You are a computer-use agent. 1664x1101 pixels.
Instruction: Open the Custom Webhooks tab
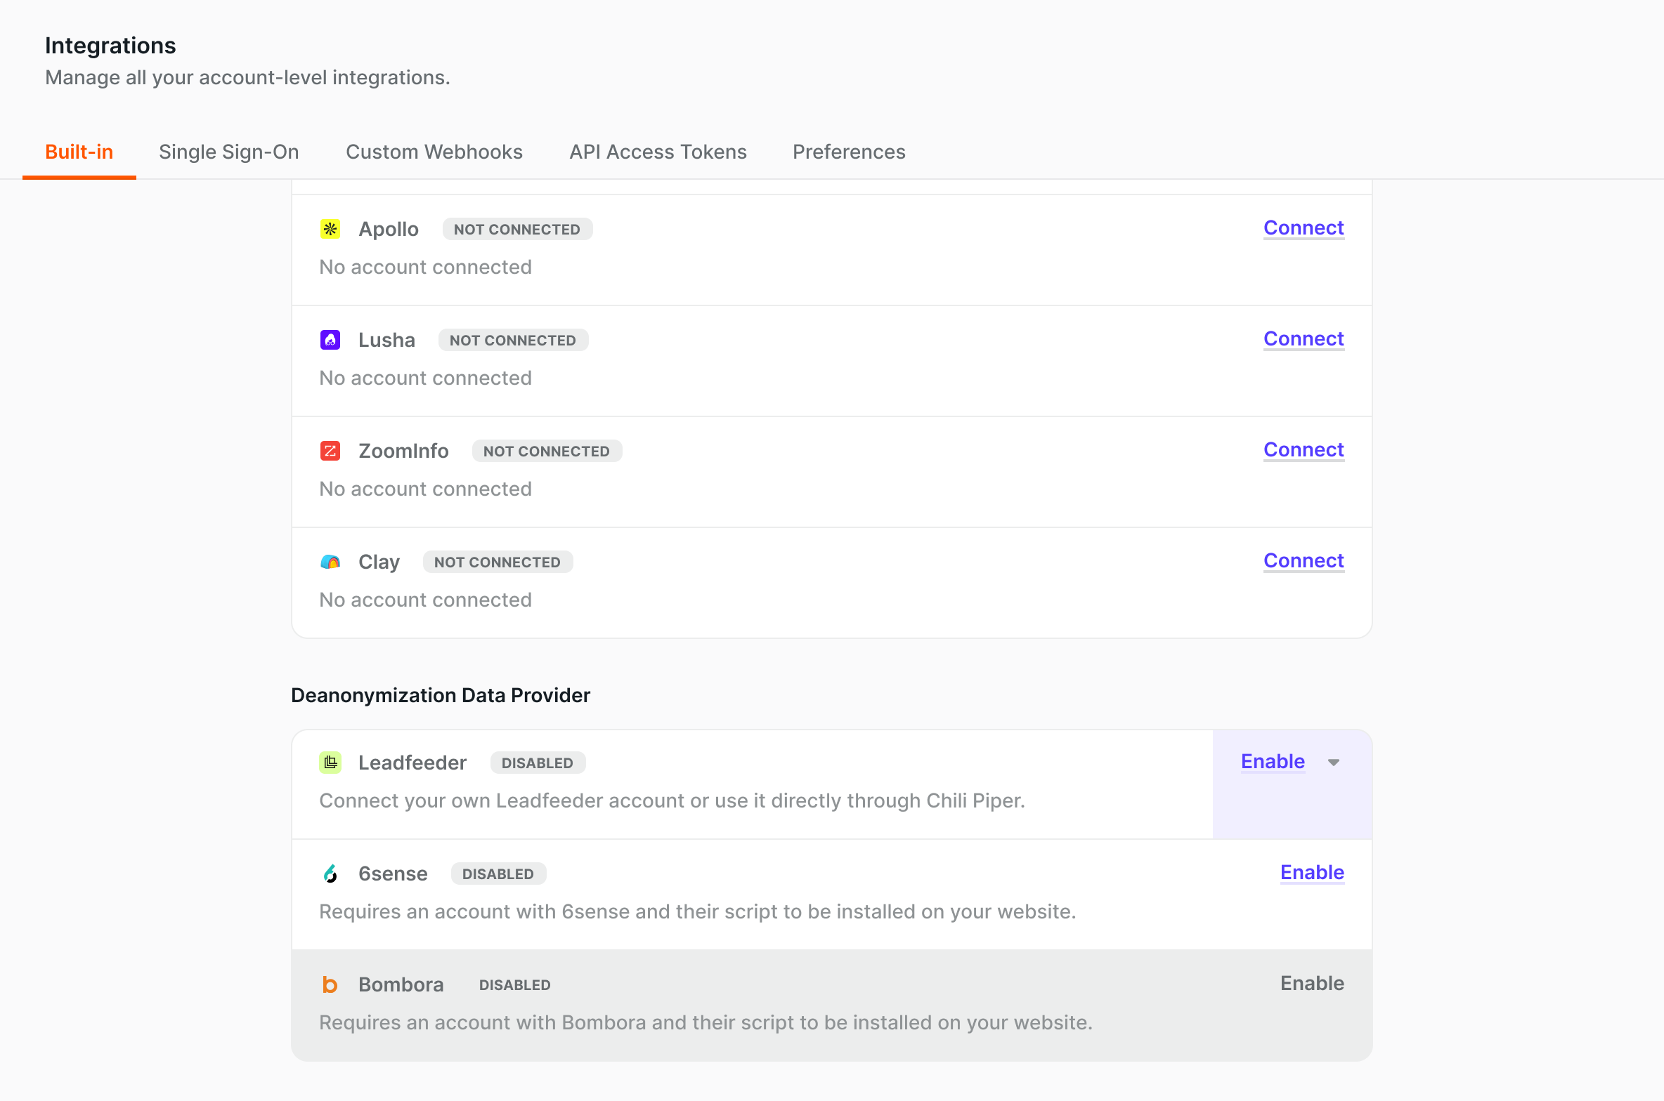(x=434, y=152)
